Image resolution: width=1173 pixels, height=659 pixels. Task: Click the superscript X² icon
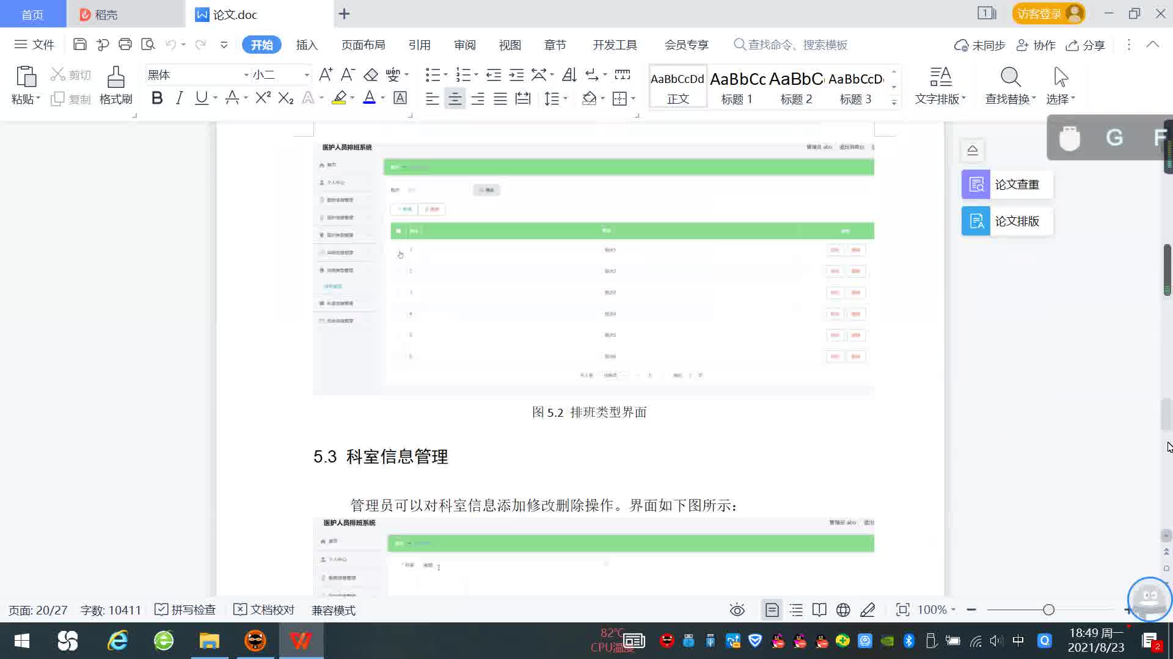[263, 98]
